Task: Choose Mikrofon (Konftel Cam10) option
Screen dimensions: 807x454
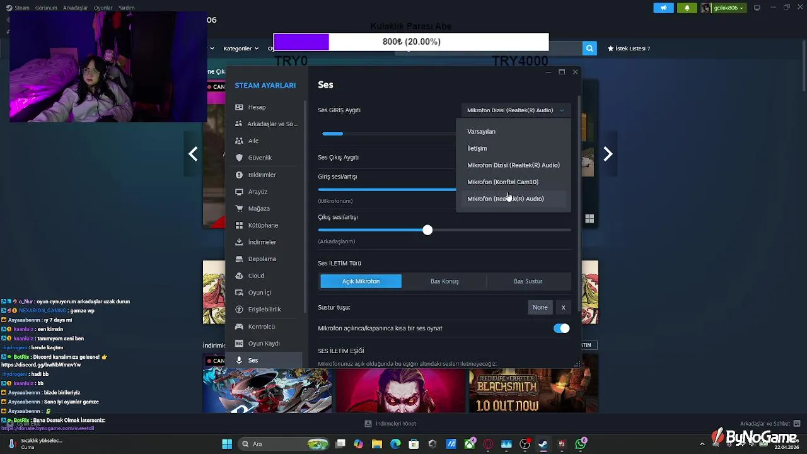Action: [x=513, y=182]
